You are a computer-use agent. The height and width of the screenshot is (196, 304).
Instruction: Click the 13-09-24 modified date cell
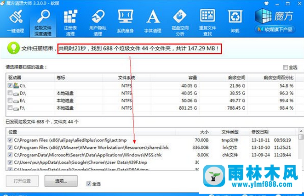tap(261, 155)
